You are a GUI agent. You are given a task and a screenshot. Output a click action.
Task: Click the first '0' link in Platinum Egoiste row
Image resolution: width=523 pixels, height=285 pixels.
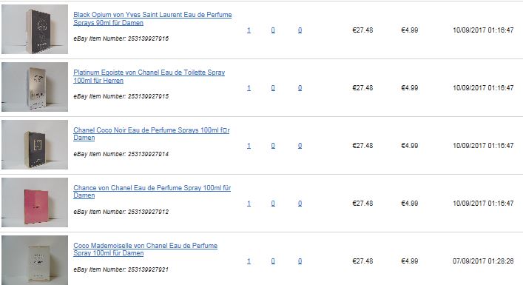tap(273, 88)
